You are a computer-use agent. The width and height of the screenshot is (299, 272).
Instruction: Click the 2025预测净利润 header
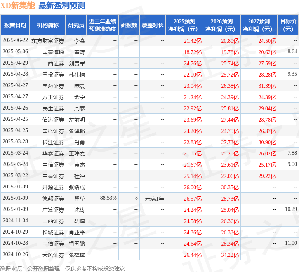(x=184, y=25)
